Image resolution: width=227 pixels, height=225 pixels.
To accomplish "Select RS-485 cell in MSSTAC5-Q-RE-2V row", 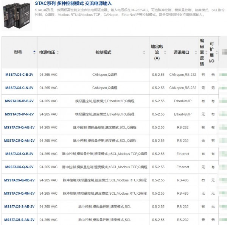I will (x=183, y=180).
